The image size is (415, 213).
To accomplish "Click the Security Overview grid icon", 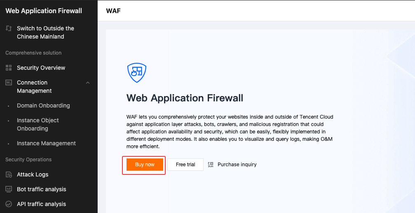I will click(9, 68).
